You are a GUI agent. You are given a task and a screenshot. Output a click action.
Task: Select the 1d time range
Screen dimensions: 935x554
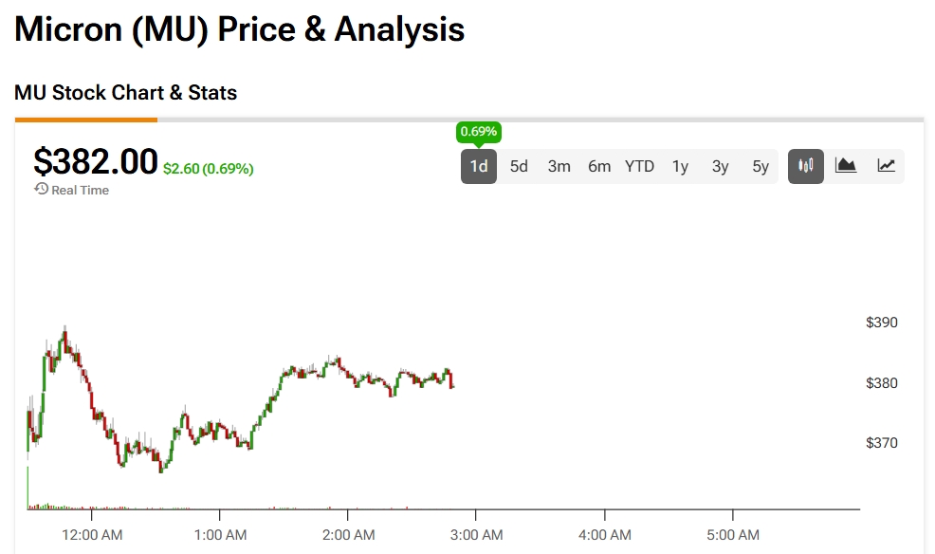[479, 166]
